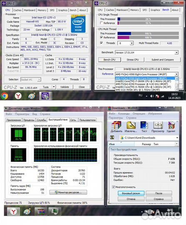This screenshot has width=186, height=225.
Task: Switch to Службы tab in Task Manager
Action: pyautogui.click(x=41, y=120)
